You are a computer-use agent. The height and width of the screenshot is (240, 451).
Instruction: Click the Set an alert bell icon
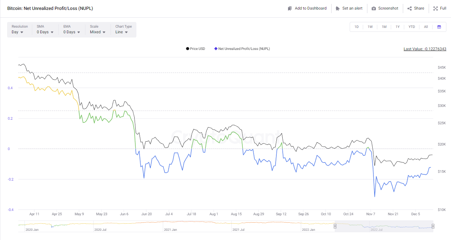coord(338,8)
